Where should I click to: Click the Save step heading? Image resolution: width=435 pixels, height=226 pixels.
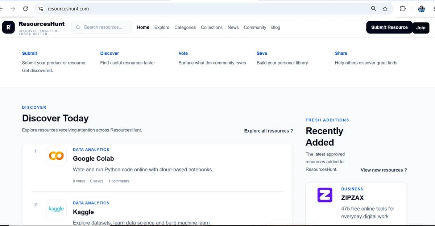(262, 53)
